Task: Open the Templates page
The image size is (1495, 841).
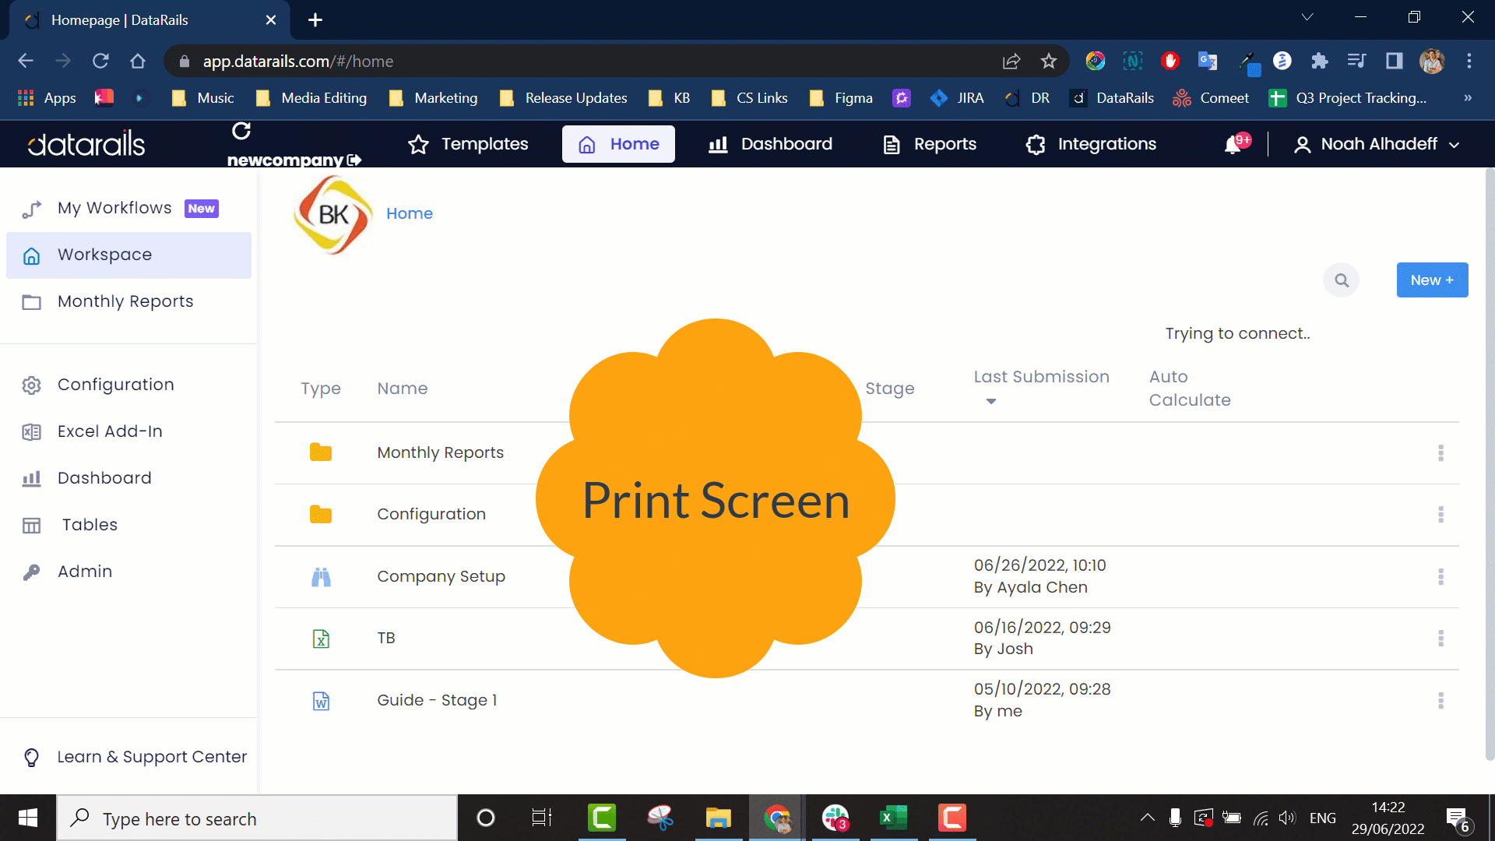Action: (468, 144)
